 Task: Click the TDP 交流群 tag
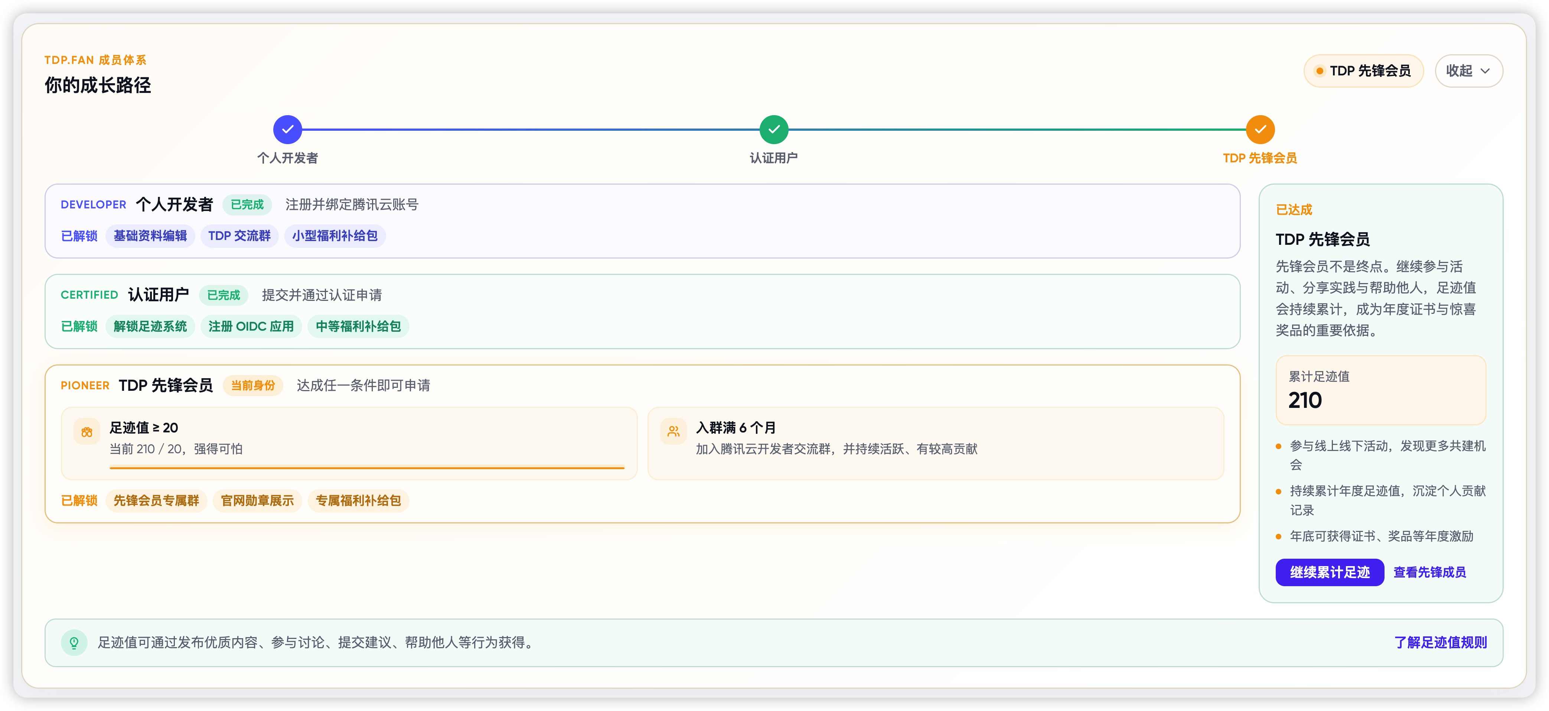click(x=239, y=236)
